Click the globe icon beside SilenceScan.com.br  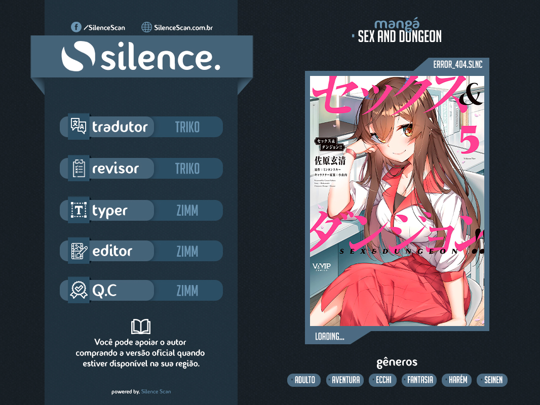[147, 27]
